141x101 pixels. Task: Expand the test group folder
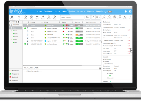(12, 39)
